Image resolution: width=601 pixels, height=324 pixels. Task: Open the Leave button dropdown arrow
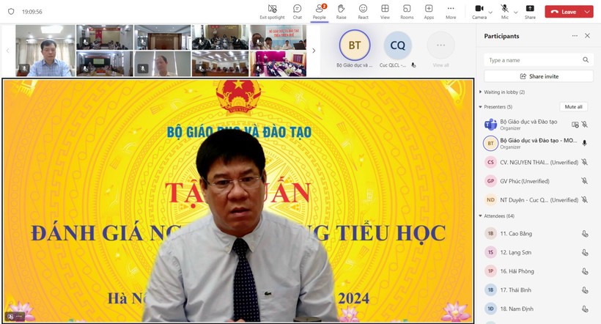(588, 12)
